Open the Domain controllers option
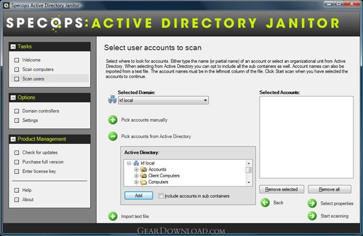 click(41, 111)
